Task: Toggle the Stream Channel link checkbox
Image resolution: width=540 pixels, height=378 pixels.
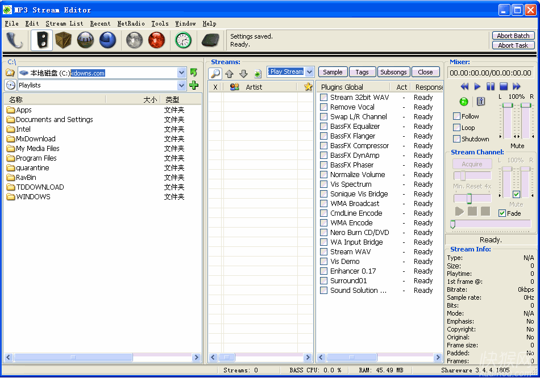Action: point(516,194)
